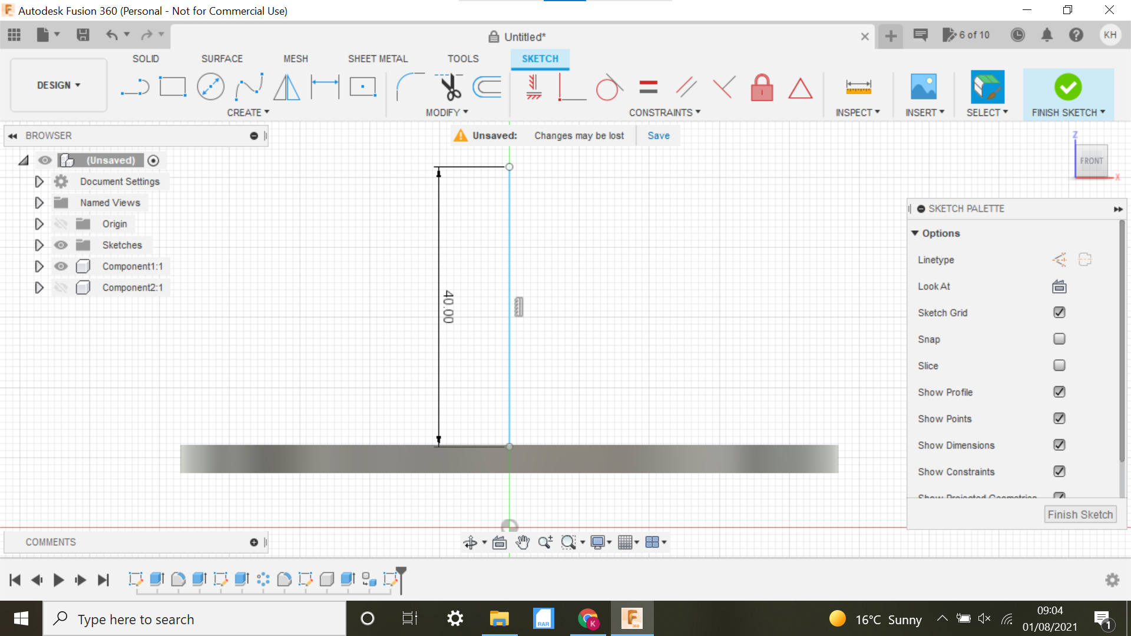Expand the Component1:1 tree item

[39, 266]
